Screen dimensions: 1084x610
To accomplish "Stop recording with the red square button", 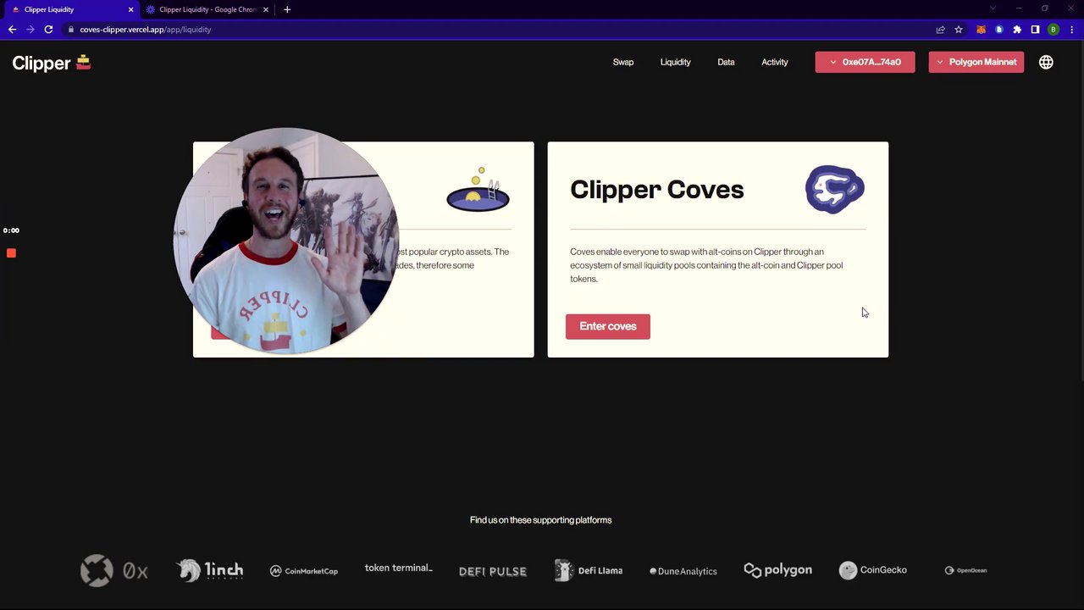I will click(x=11, y=253).
